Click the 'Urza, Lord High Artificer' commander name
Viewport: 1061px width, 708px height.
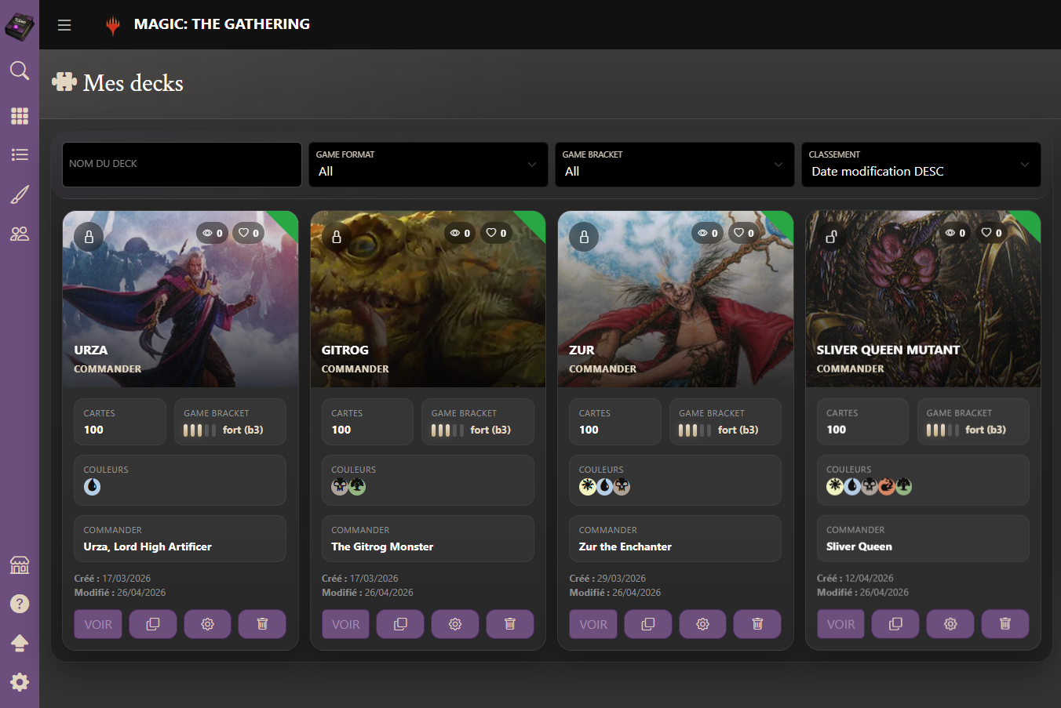(x=148, y=546)
